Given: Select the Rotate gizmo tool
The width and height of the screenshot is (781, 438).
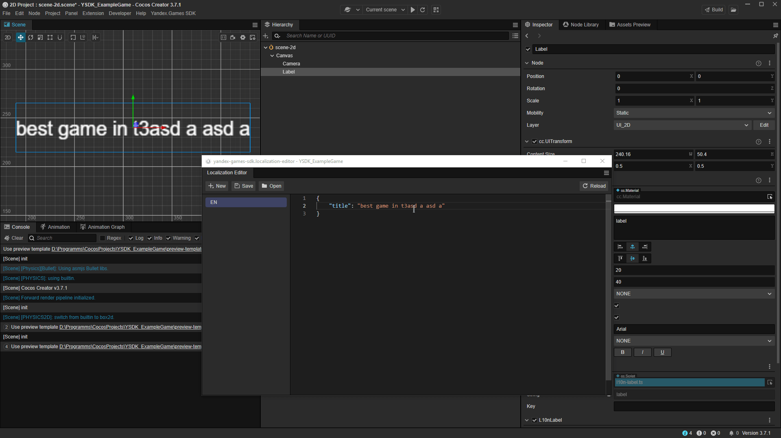Looking at the screenshot, I should pyautogui.click(x=31, y=37).
